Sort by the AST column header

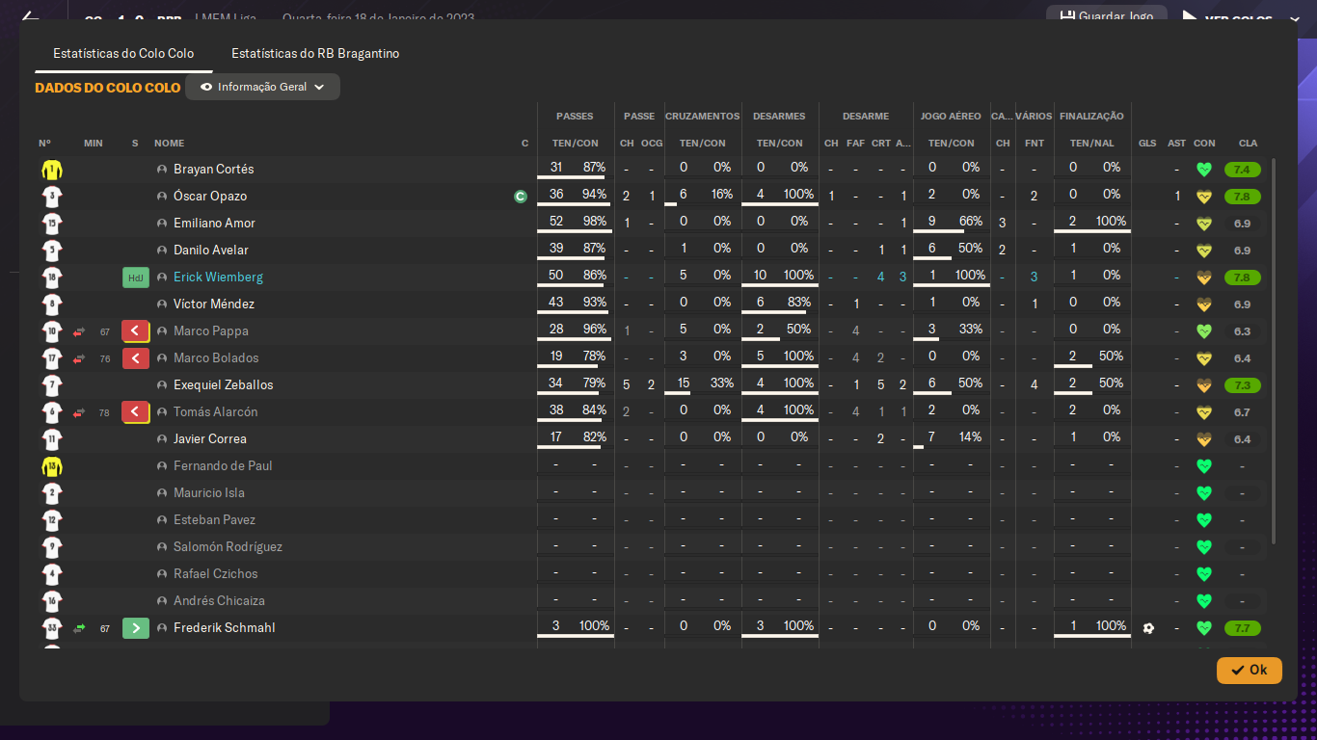coord(1177,144)
